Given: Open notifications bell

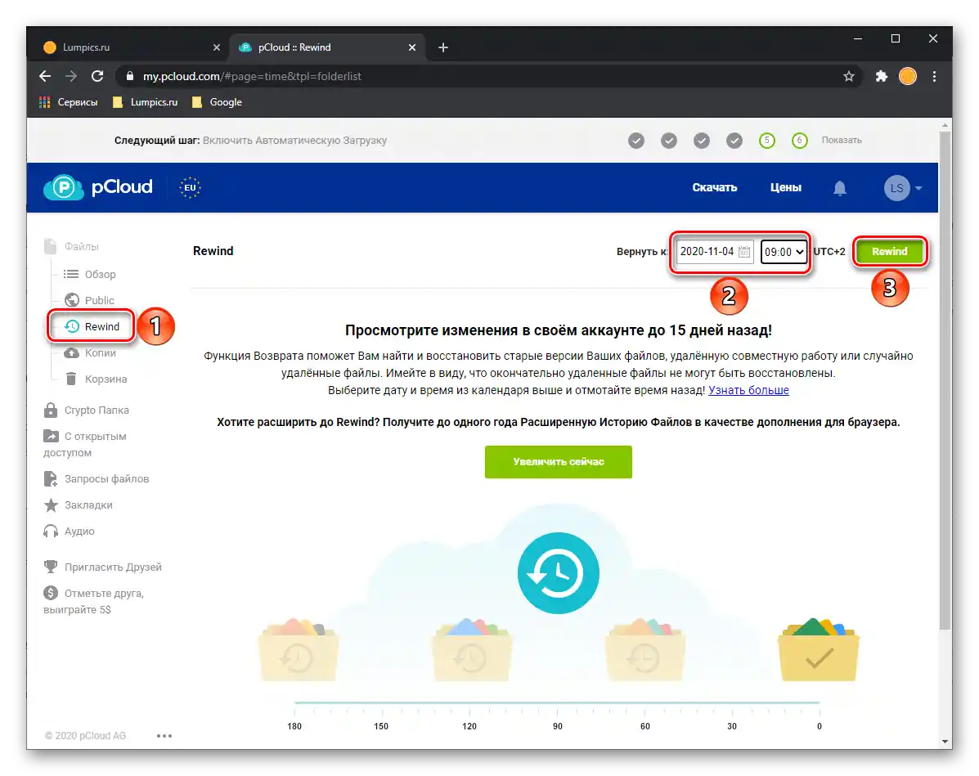Looking at the screenshot, I should 840,188.
